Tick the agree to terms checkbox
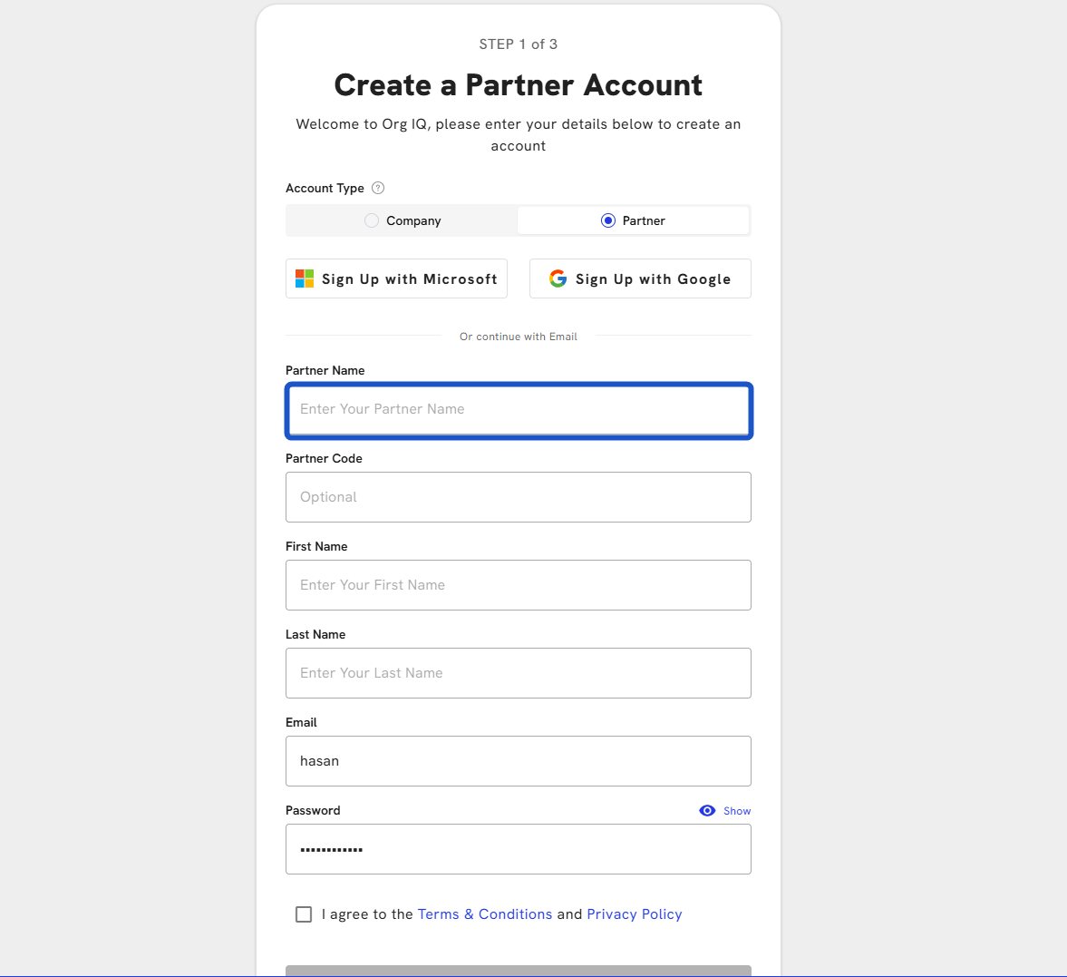 click(304, 914)
